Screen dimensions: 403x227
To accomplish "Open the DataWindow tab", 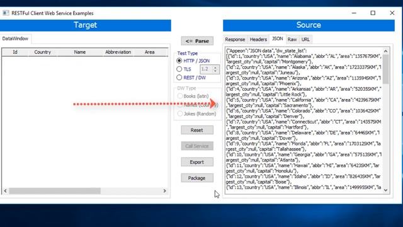I will 15,38.
